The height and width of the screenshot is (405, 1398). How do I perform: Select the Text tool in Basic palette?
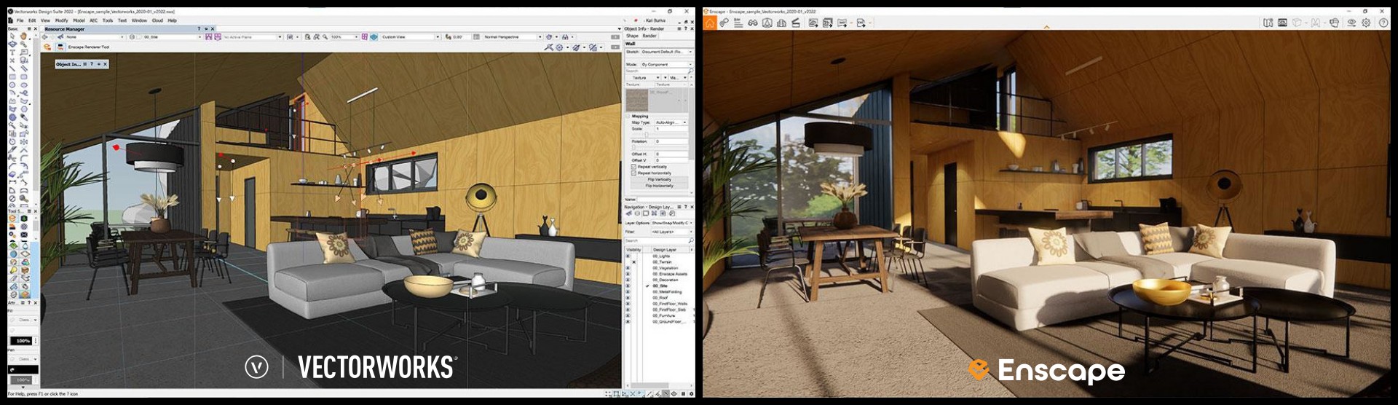coord(12,52)
